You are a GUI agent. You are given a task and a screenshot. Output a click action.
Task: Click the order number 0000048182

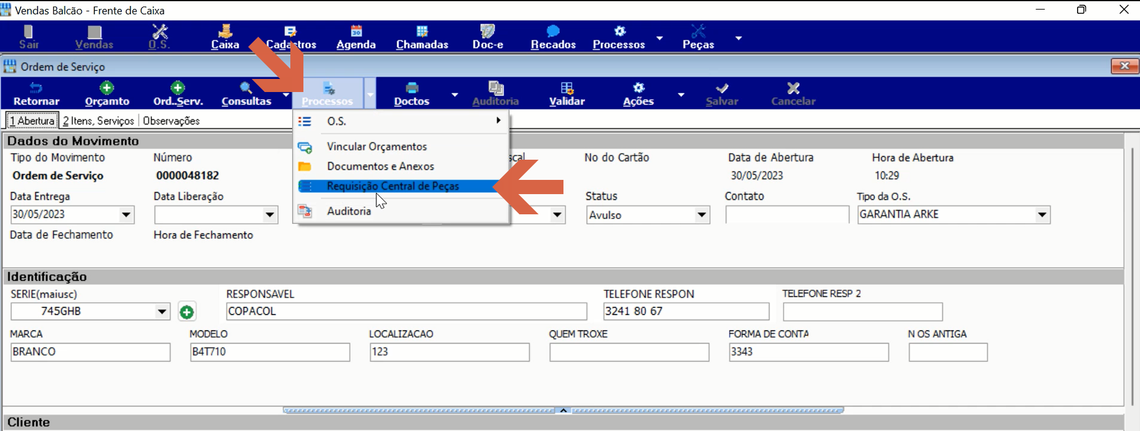tap(188, 176)
